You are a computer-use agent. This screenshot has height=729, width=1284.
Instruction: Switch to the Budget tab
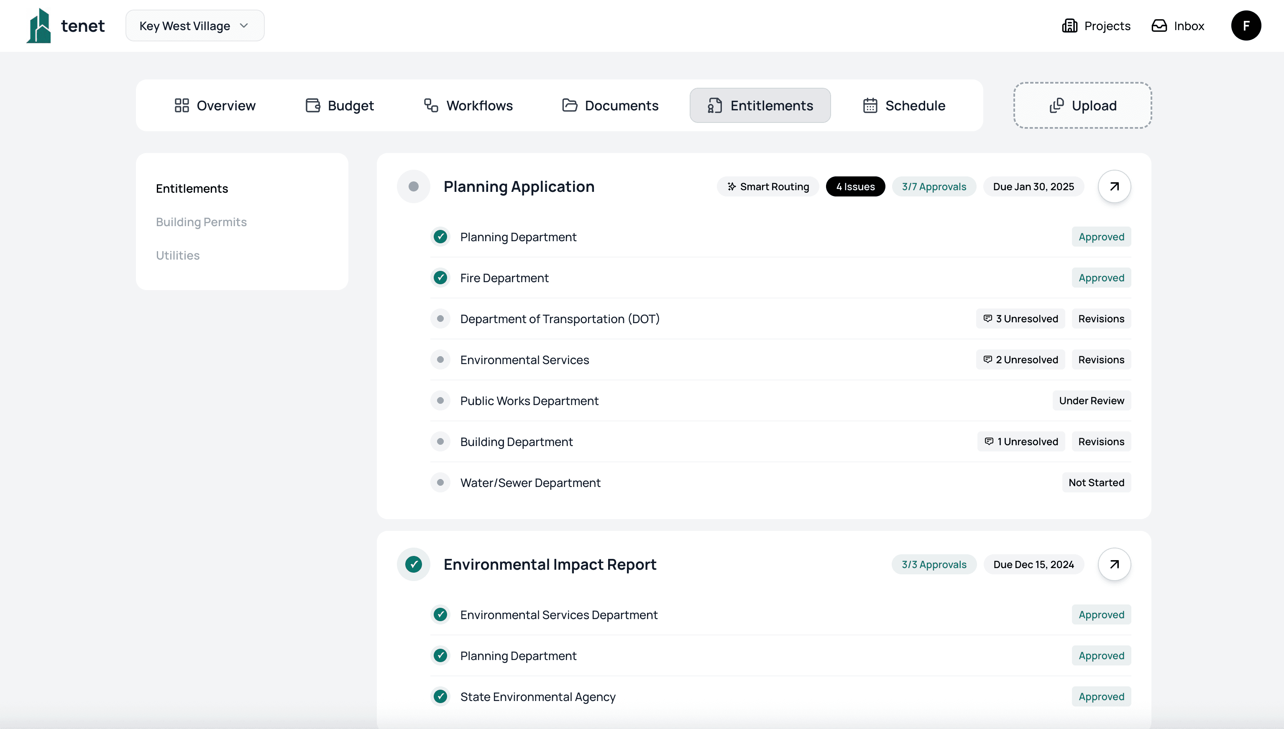(x=340, y=105)
